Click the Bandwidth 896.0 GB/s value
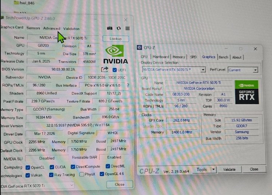272x195 pixels. [110, 117]
